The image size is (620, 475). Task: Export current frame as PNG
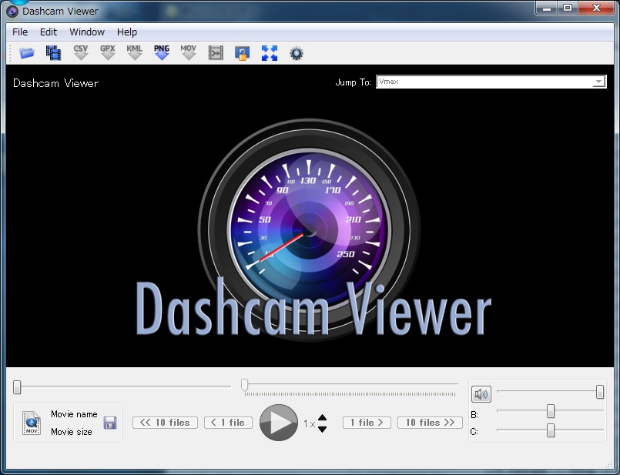(161, 52)
